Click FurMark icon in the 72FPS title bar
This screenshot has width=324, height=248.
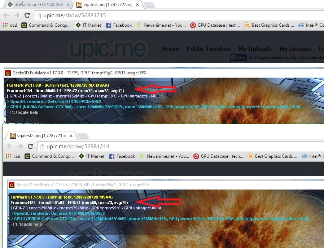point(8,73)
